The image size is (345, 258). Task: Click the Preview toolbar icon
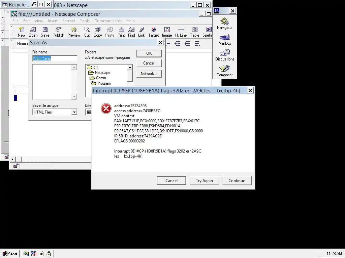(x=74, y=32)
